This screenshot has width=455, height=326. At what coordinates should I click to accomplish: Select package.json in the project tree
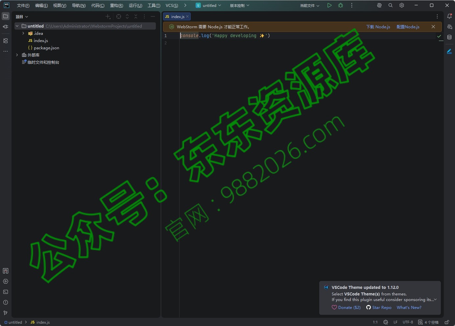tap(46, 48)
